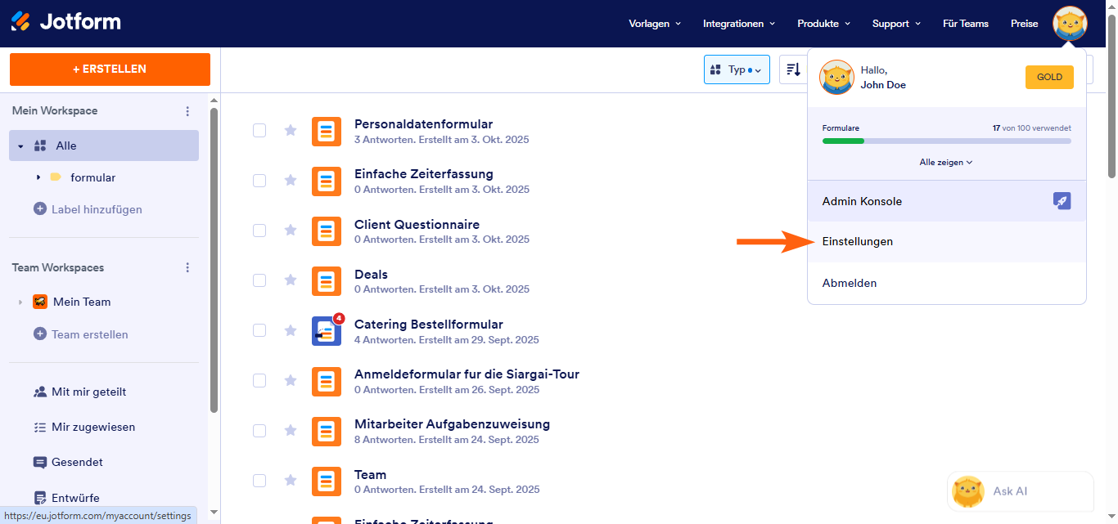Image resolution: width=1118 pixels, height=524 pixels.
Task: Select the Einfache Zeiterfassung checkbox
Action: pos(259,181)
